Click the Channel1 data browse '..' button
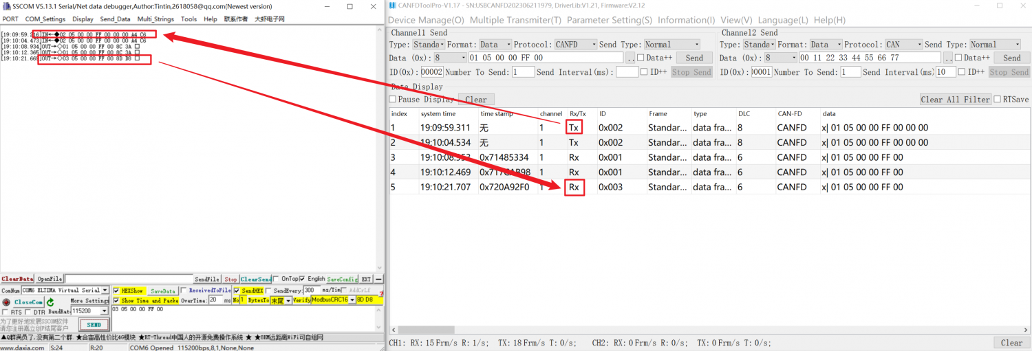 click(x=630, y=58)
